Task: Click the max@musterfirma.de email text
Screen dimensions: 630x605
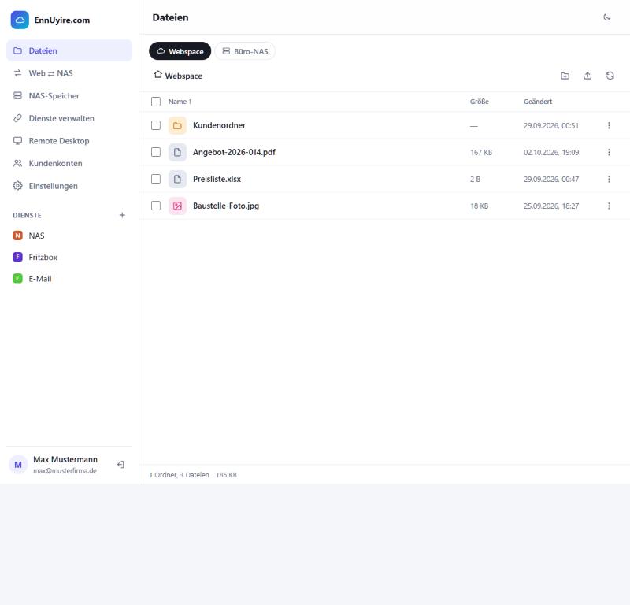Action: (65, 471)
